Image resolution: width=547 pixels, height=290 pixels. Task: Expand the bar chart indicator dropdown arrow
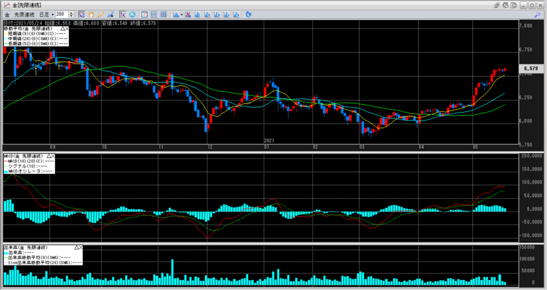click(182, 14)
